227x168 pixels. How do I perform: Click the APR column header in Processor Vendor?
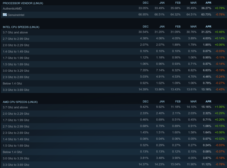click(208, 3)
